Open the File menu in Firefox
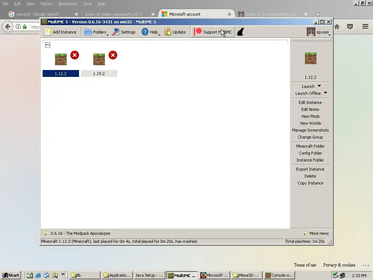 (x=5, y=4)
